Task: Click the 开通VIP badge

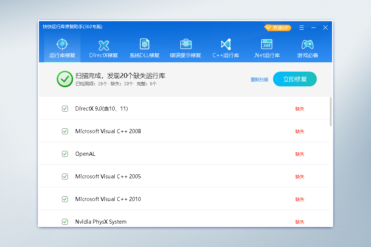Action: pyautogui.click(x=278, y=28)
